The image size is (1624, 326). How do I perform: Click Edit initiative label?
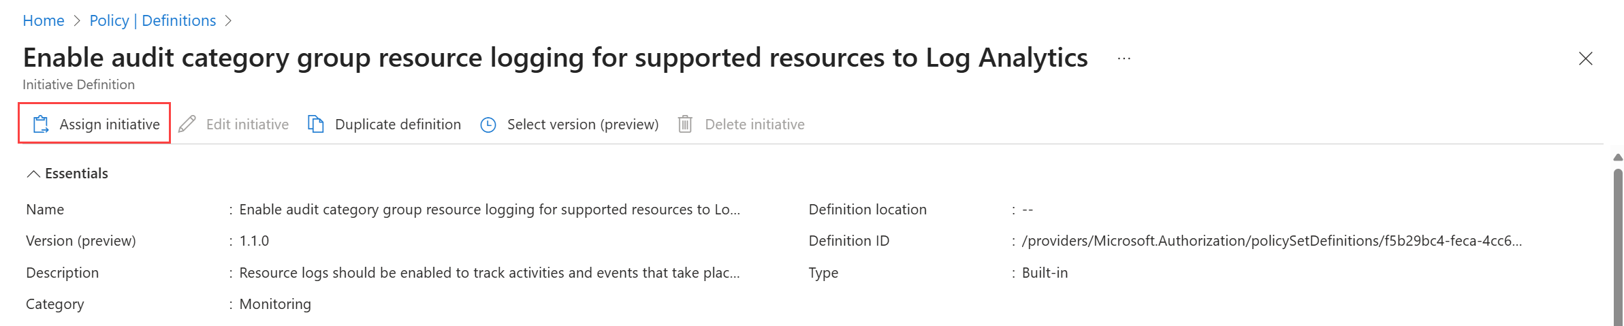[x=247, y=125]
